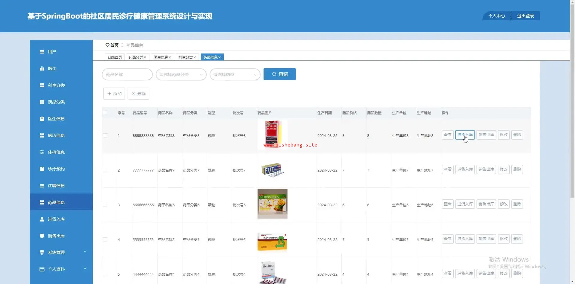Viewport: 575px width, 284px height.
Task: Click the 用户 sidebar icon
Action: (42, 52)
